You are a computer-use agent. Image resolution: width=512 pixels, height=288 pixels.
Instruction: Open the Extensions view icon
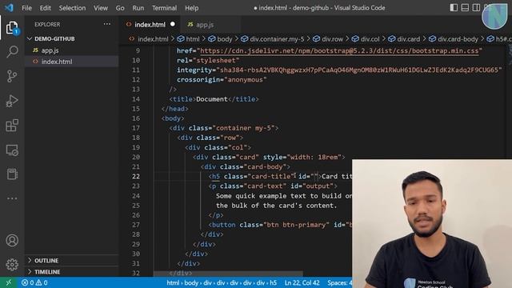12,126
